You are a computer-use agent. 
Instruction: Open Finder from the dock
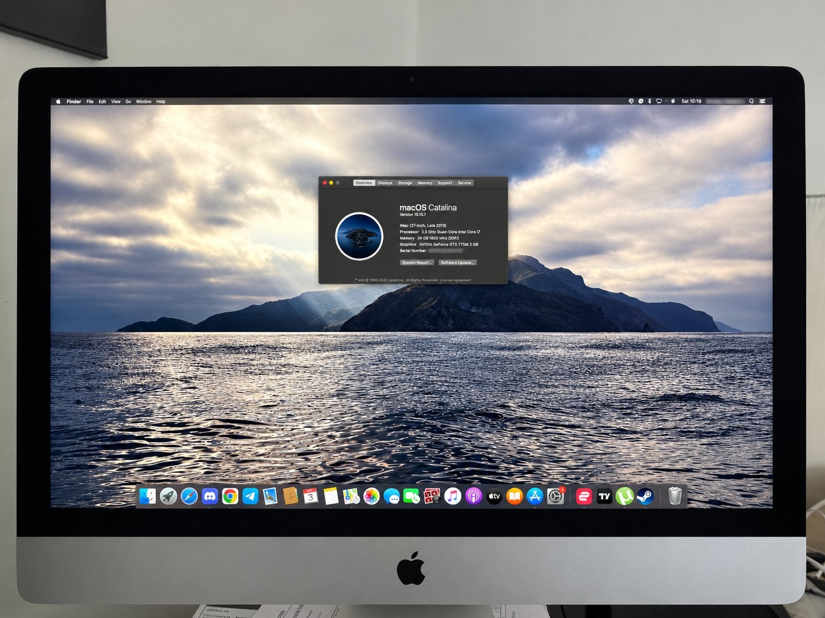tap(148, 496)
